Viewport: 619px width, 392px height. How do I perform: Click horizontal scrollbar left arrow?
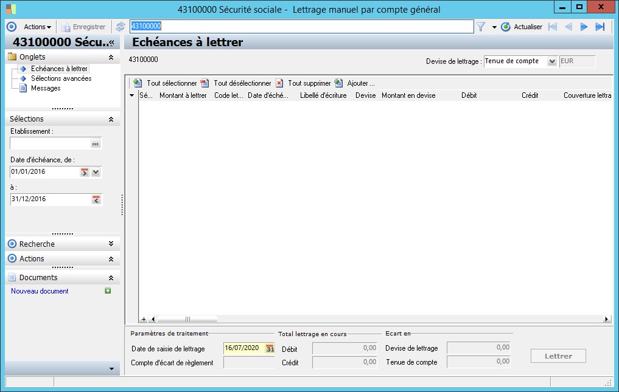click(x=153, y=319)
